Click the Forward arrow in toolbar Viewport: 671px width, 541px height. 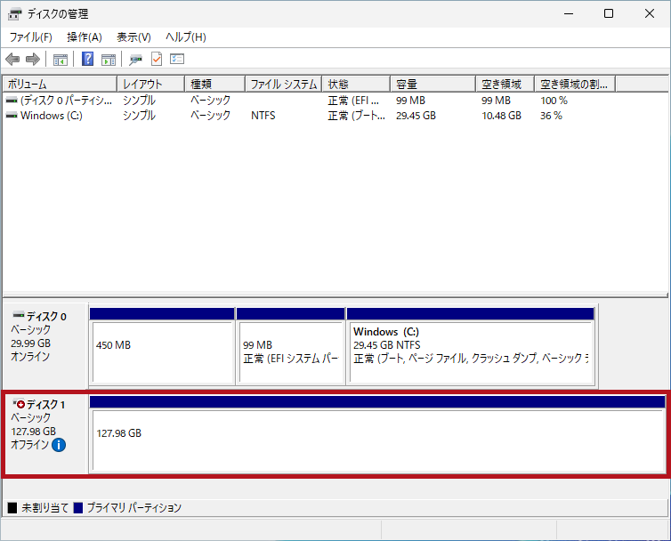tap(33, 60)
